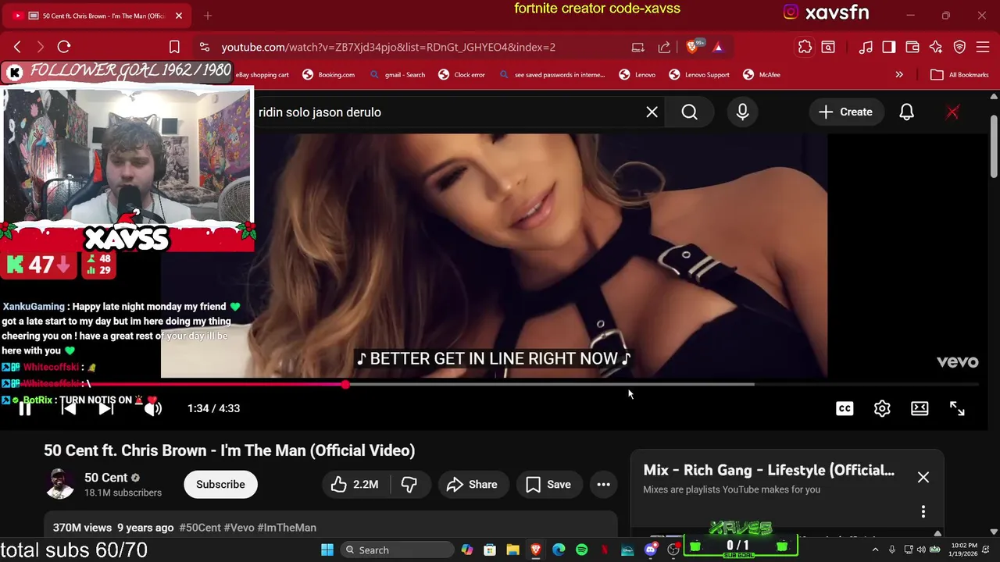Open the Clock error bookmark
Screen dimensions: 1000x562
tap(462, 75)
